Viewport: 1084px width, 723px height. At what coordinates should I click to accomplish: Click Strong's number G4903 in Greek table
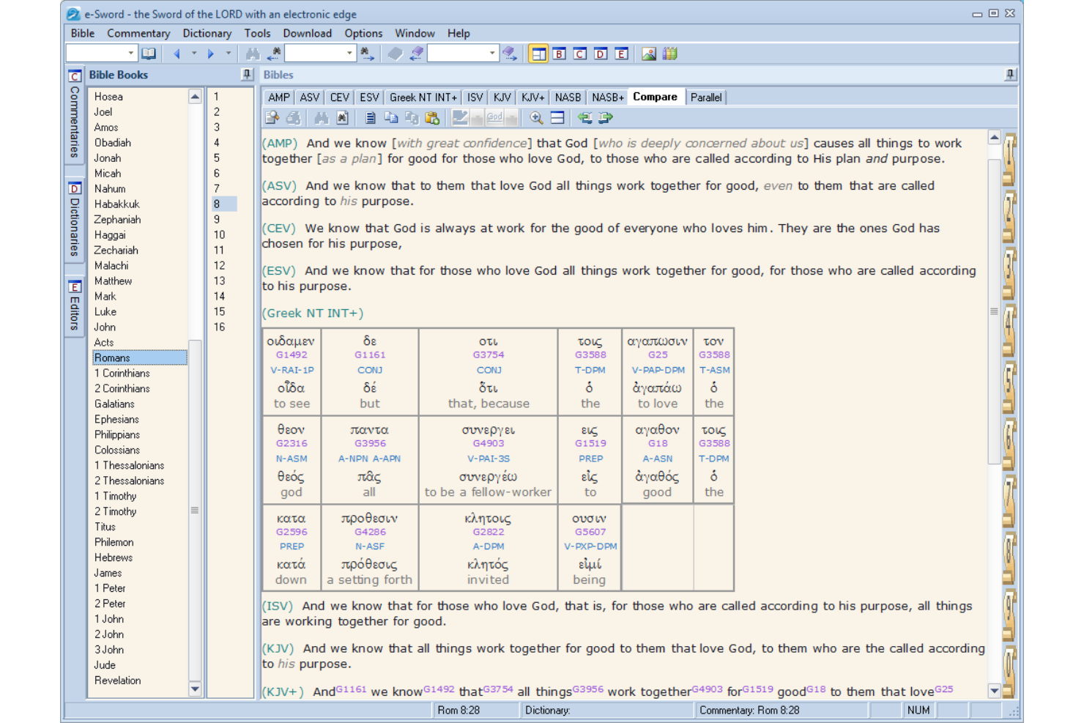pyautogui.click(x=489, y=443)
